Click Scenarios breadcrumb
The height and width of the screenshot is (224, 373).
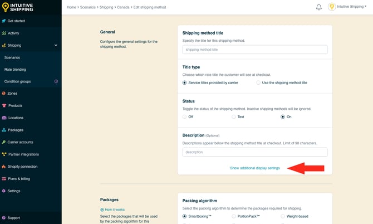(88, 7)
